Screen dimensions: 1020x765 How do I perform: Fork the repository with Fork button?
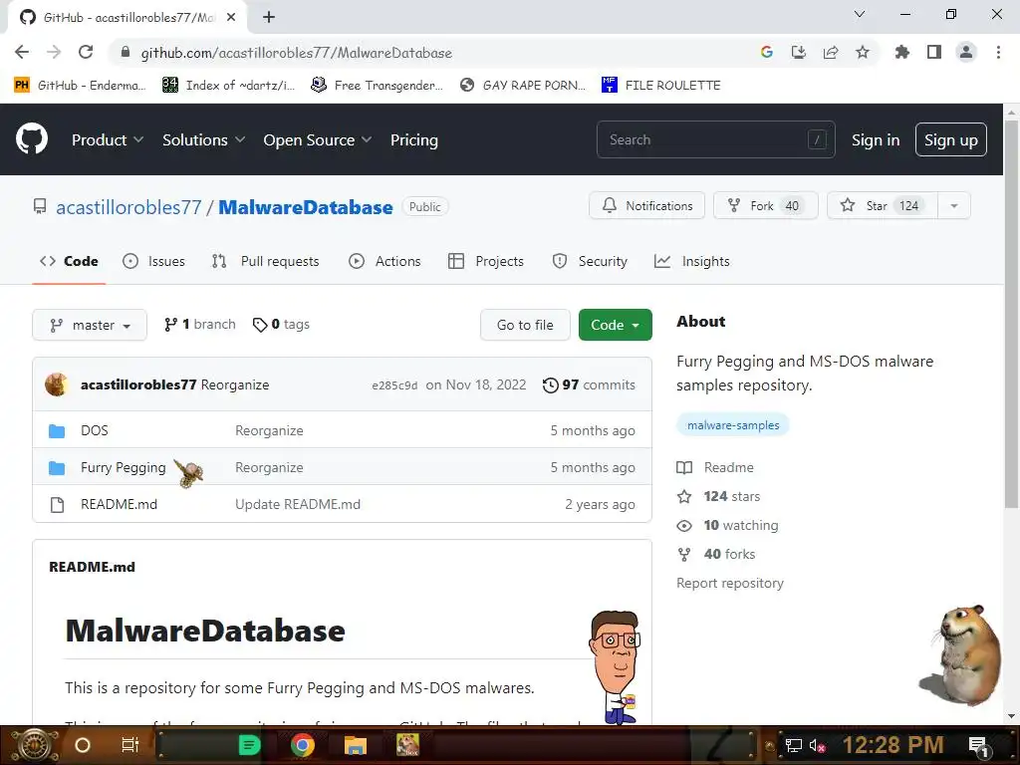(766, 205)
